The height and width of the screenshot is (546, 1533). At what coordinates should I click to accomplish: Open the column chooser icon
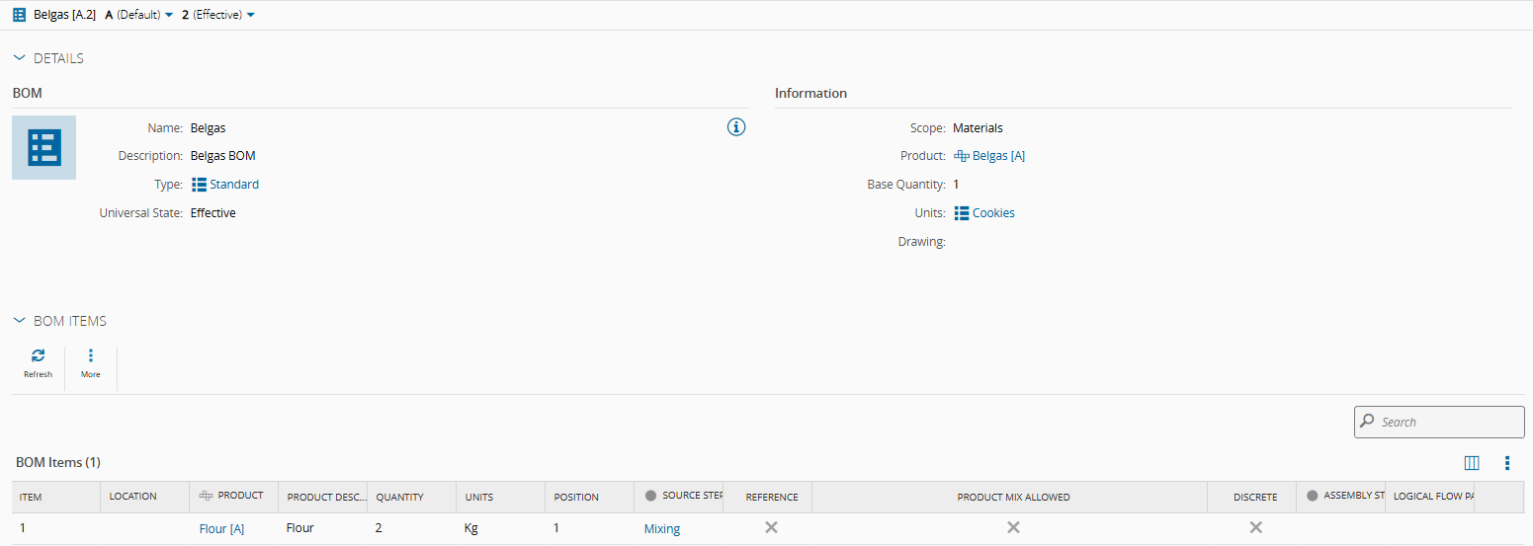click(1472, 463)
